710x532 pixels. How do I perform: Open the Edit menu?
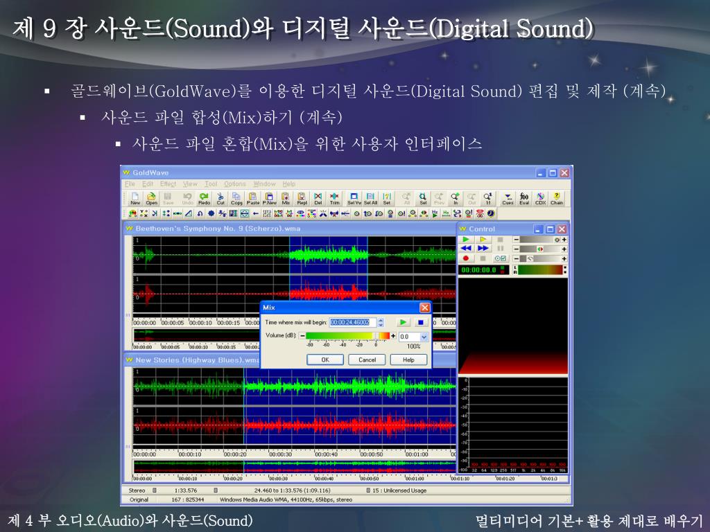(148, 184)
